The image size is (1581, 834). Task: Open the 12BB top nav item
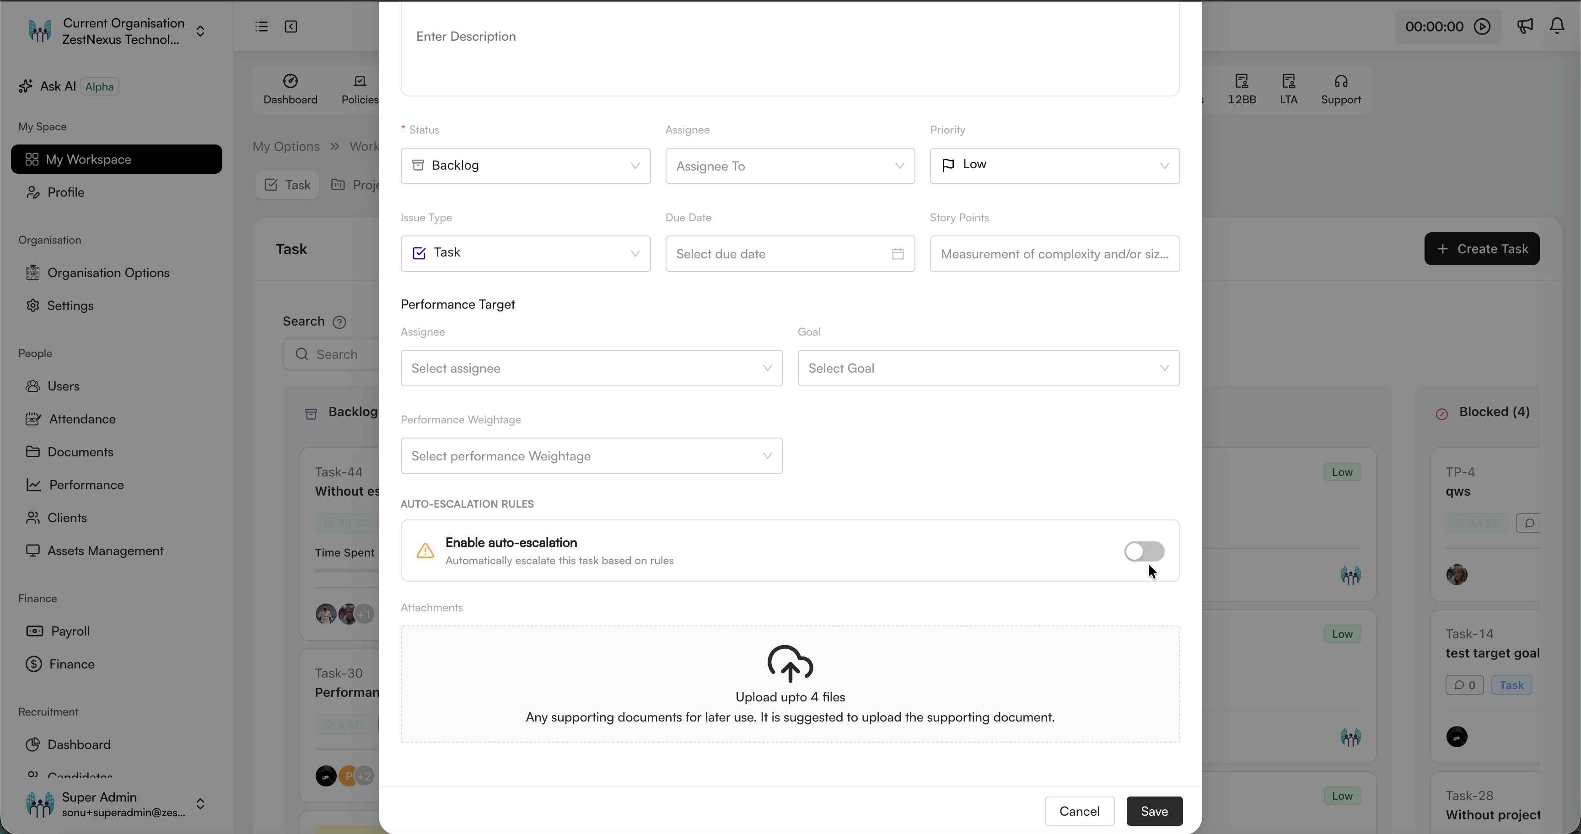(x=1242, y=90)
